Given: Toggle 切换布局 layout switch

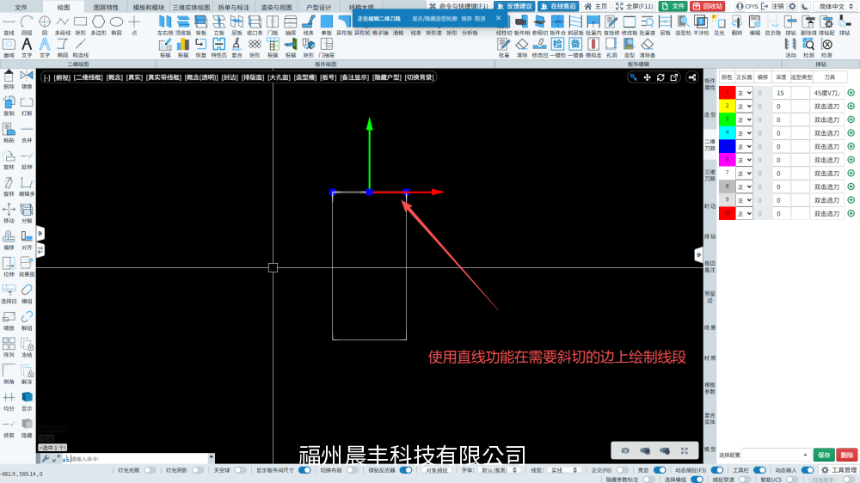Looking at the screenshot, I should coord(352,470).
